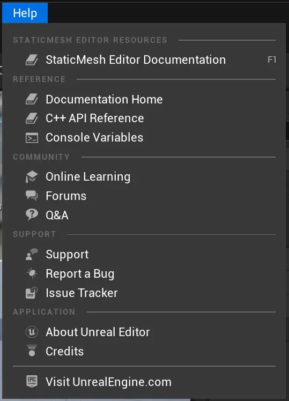Click the book icon next to Documentation Home

(32, 99)
